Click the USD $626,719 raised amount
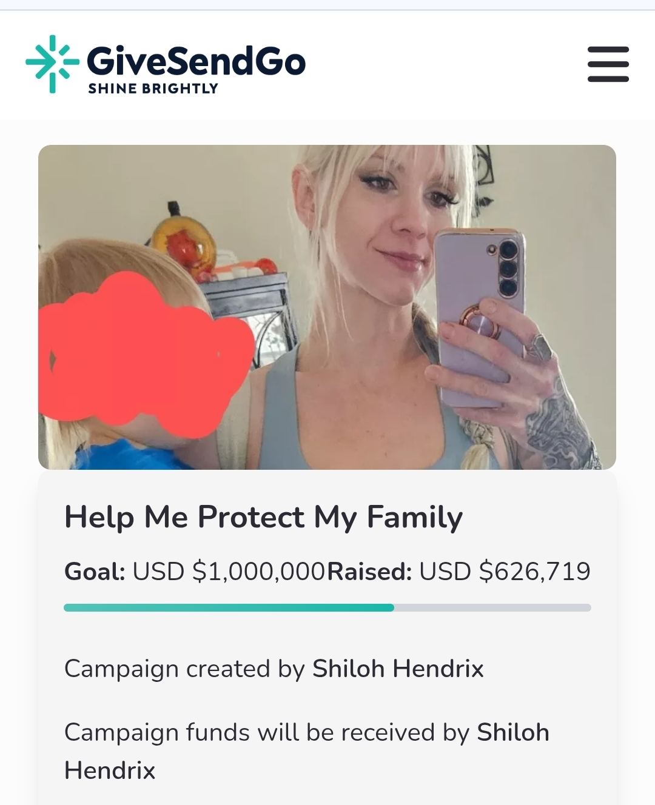This screenshot has height=805, width=655. coord(505,571)
